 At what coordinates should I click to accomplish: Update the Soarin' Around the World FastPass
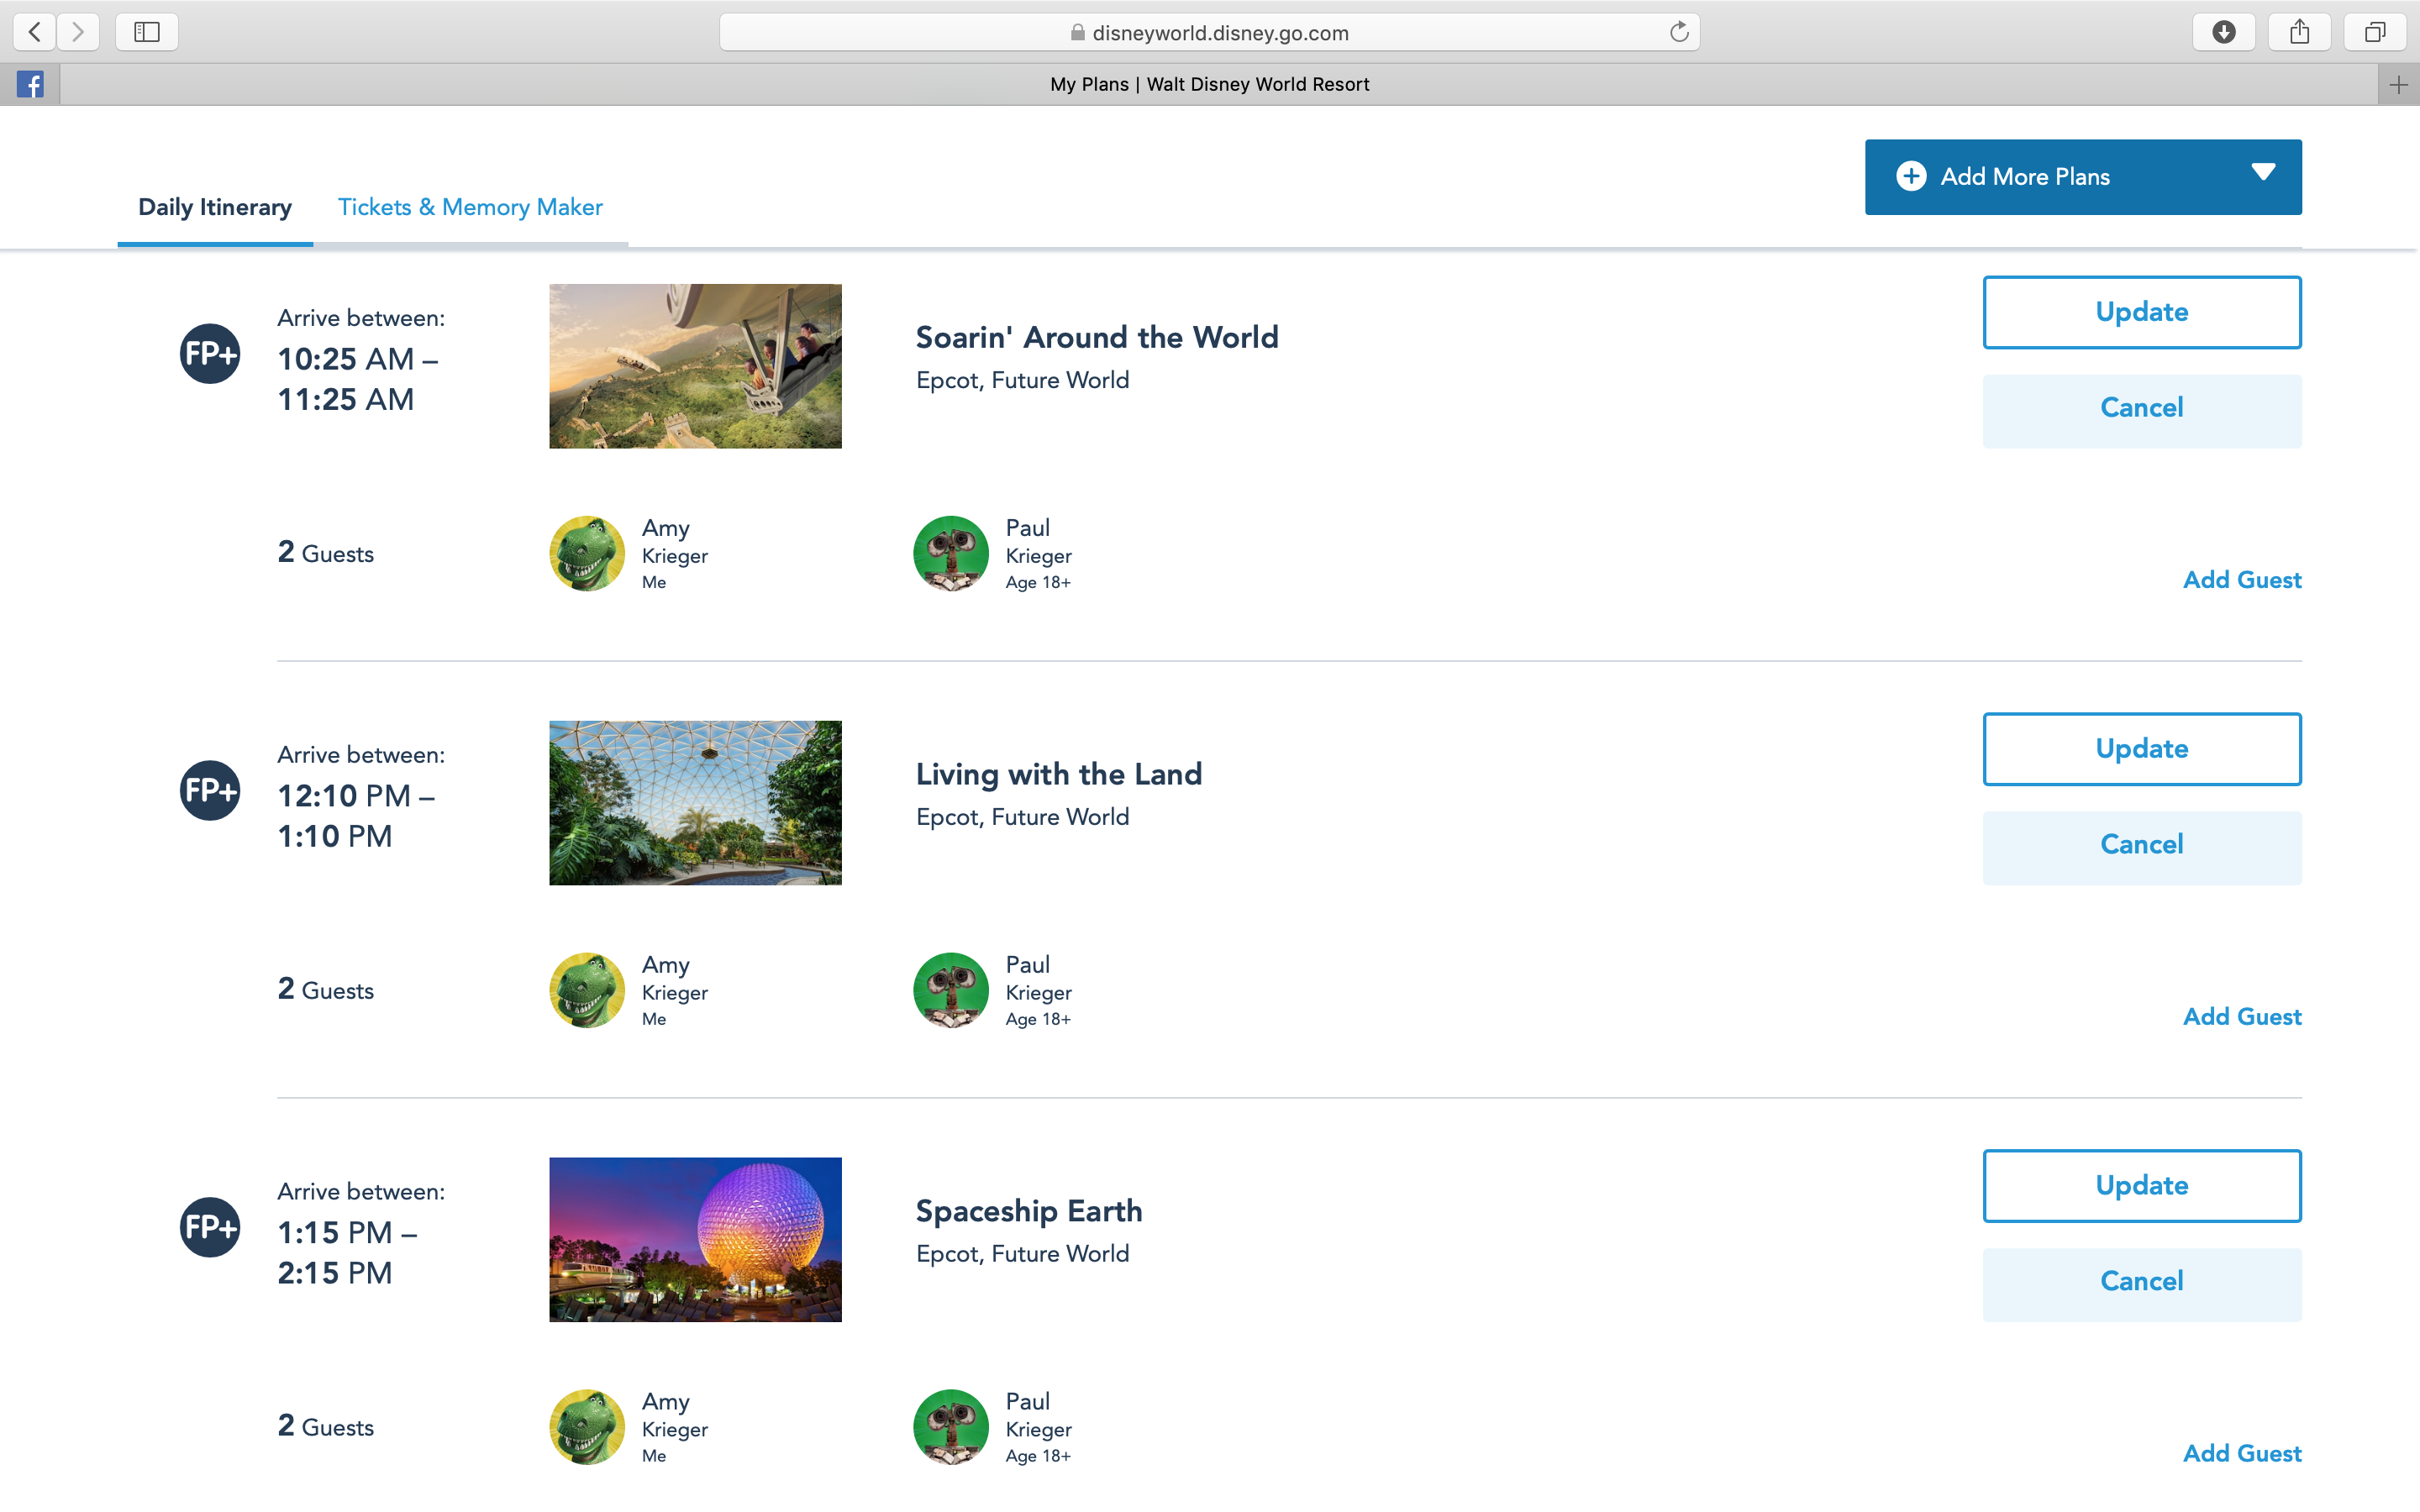[2142, 312]
